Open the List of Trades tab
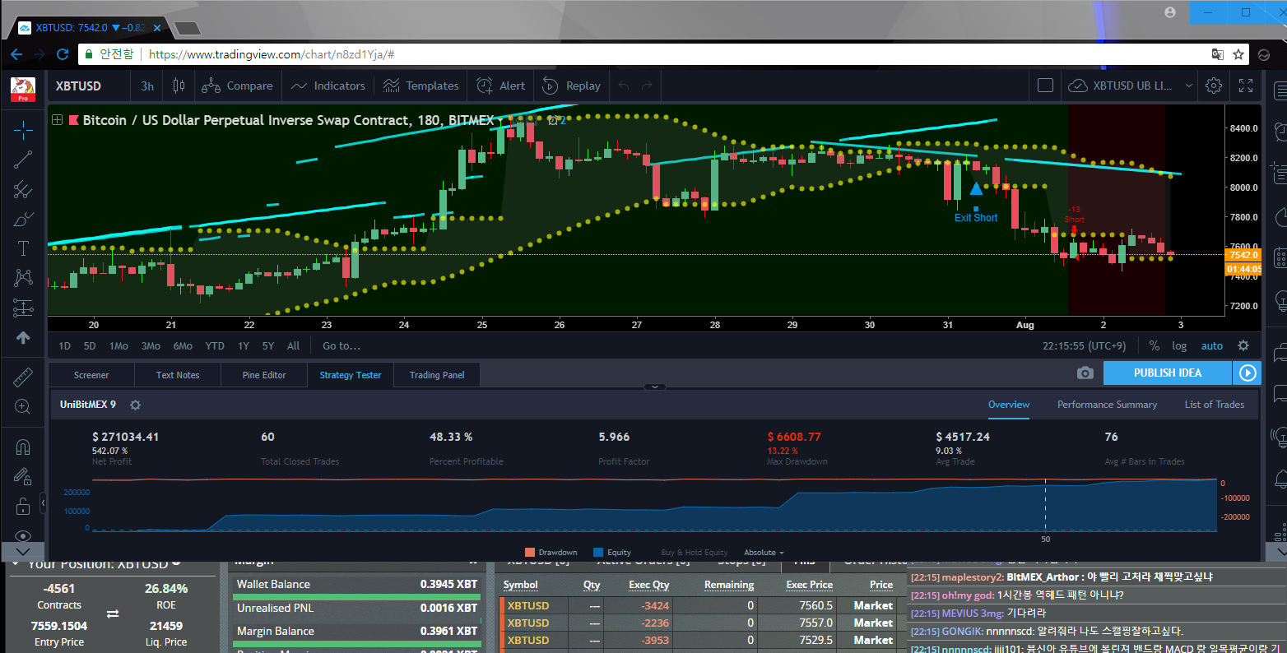The height and width of the screenshot is (653, 1287). [x=1215, y=405]
